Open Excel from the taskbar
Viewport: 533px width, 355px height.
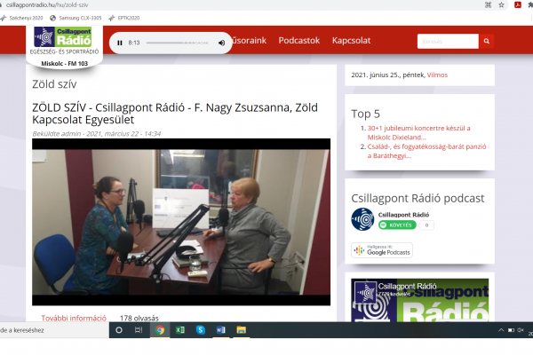point(180,330)
